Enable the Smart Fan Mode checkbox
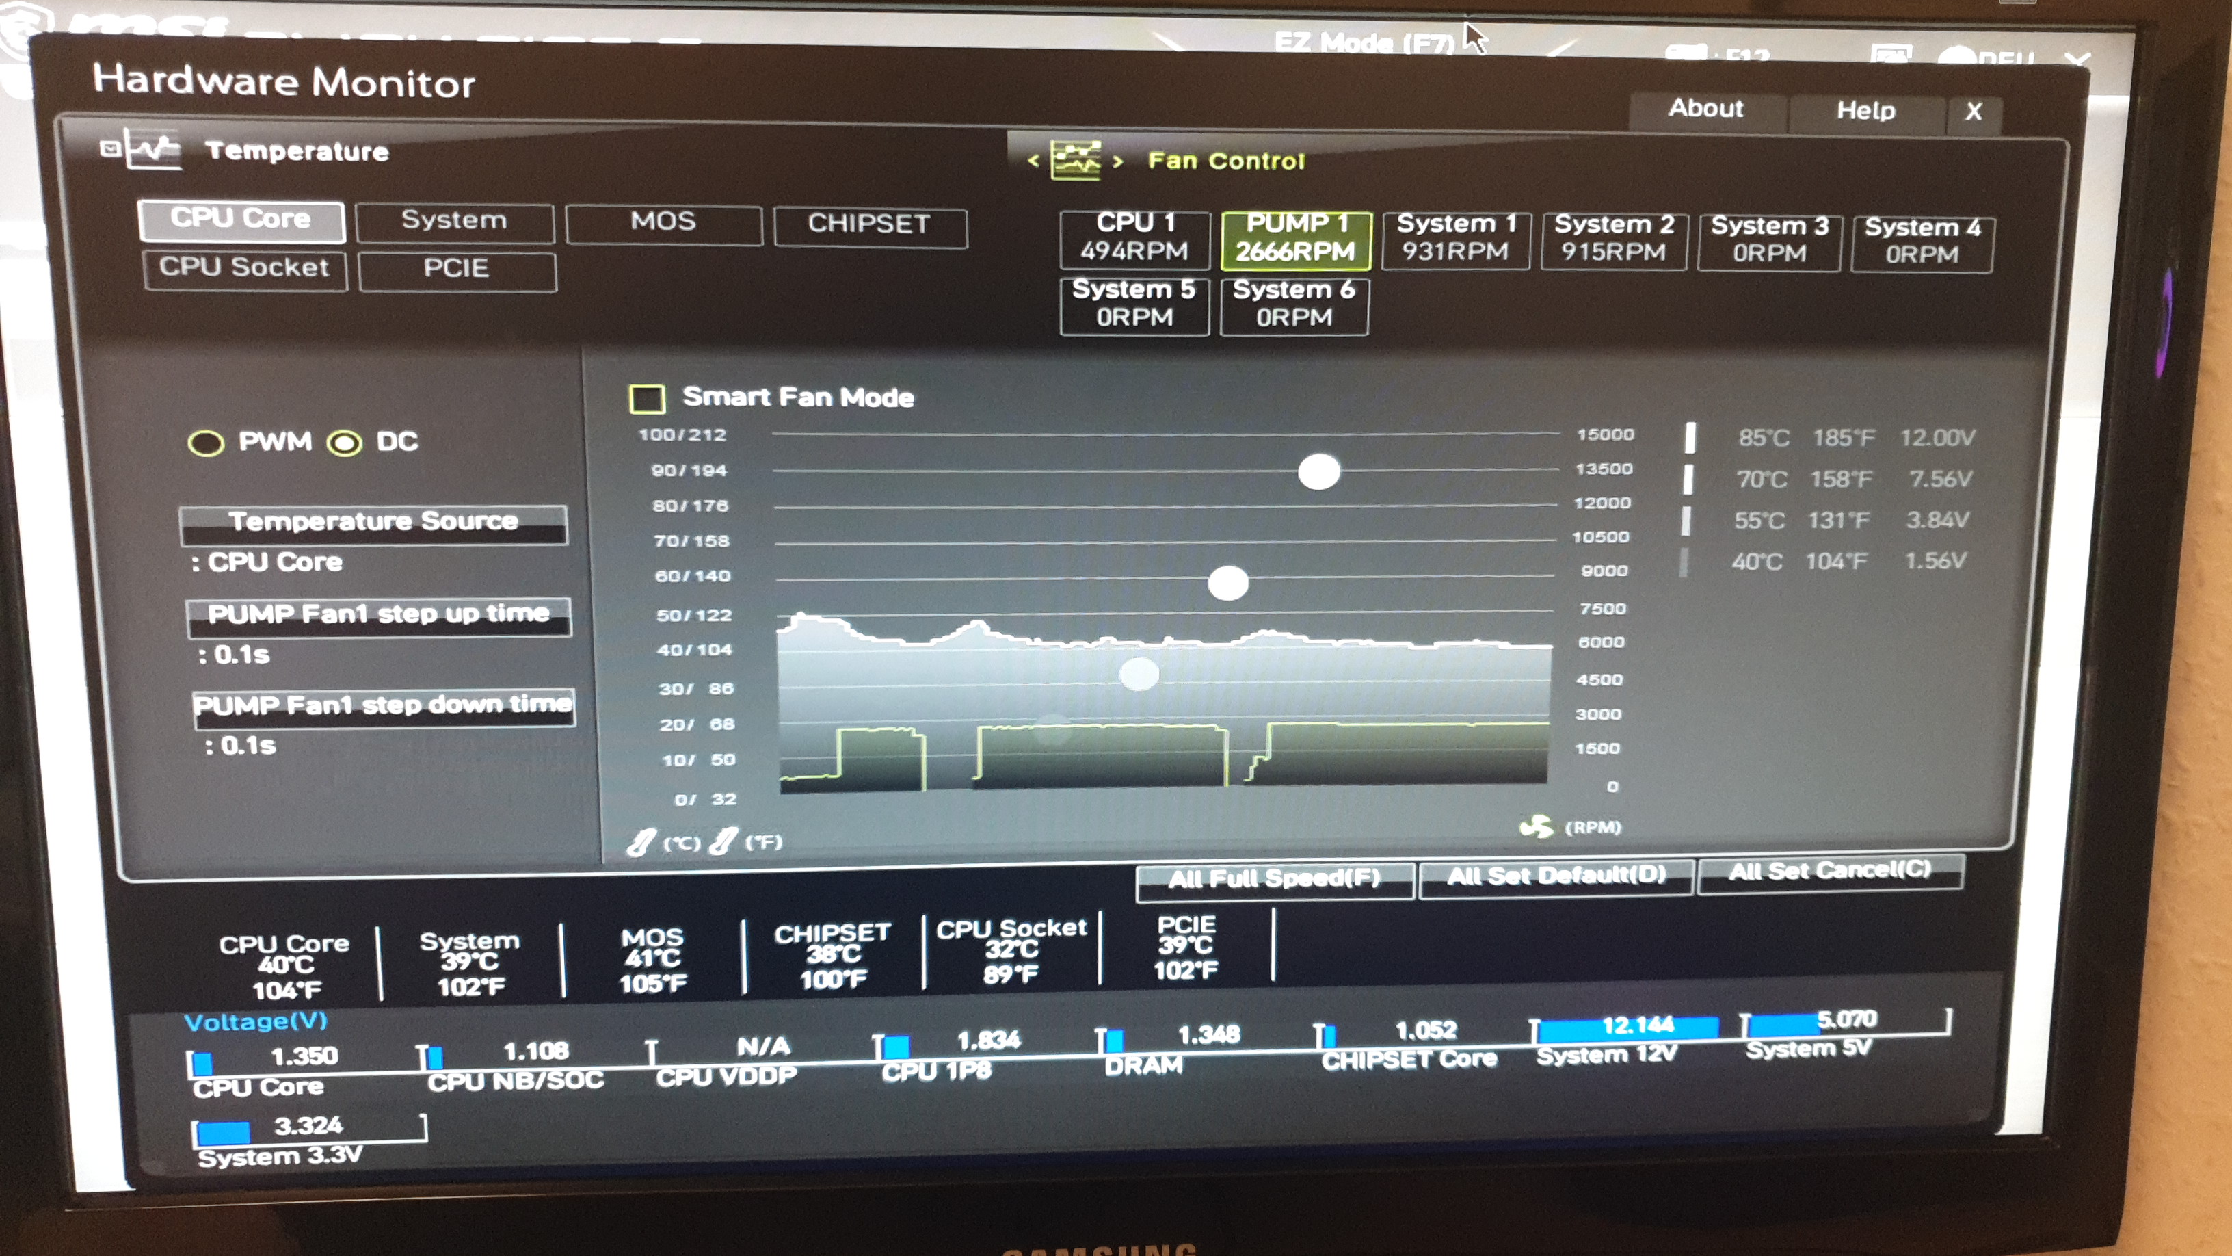 click(x=648, y=399)
